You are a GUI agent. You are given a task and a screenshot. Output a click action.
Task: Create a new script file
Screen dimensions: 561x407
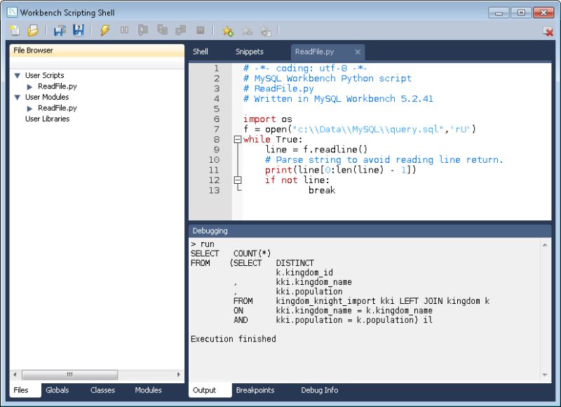pos(13,29)
